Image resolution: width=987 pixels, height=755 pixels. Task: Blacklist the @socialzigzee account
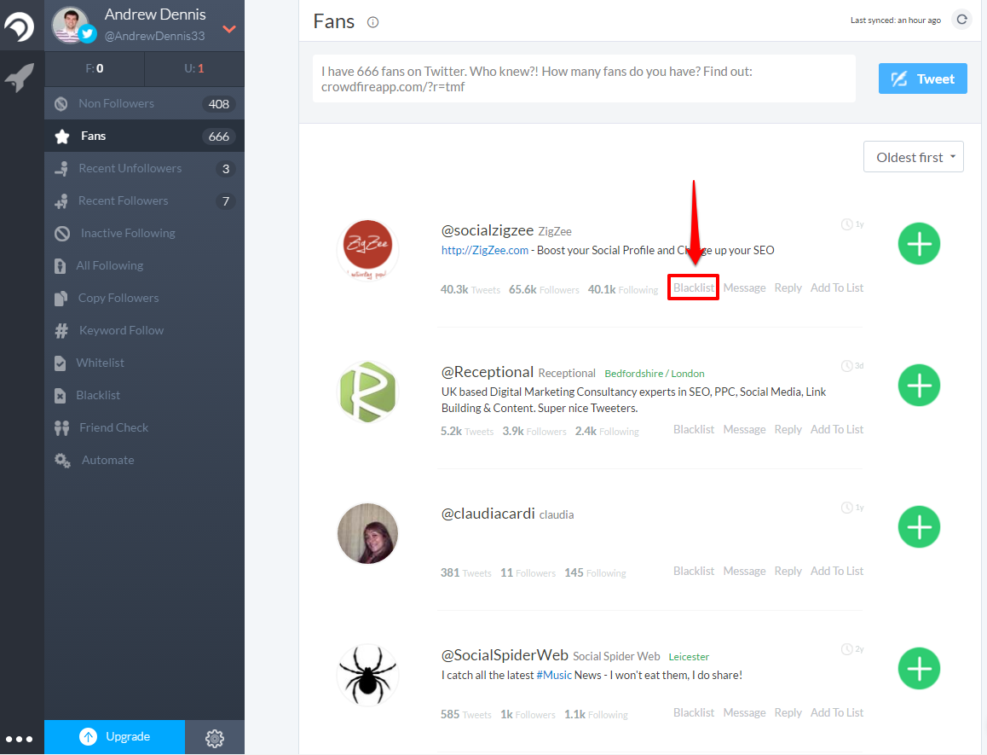click(x=693, y=287)
